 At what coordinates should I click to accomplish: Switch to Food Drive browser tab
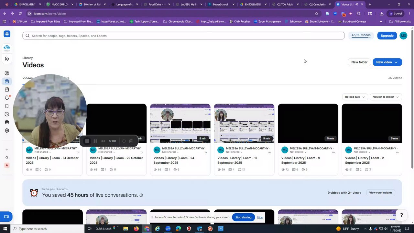(x=157, y=5)
